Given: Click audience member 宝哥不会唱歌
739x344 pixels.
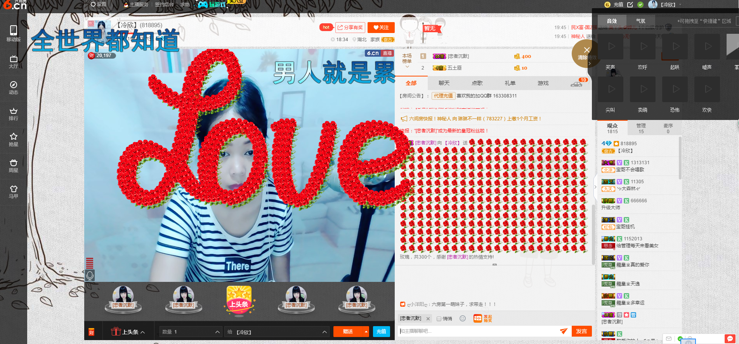Looking at the screenshot, I should [630, 170].
